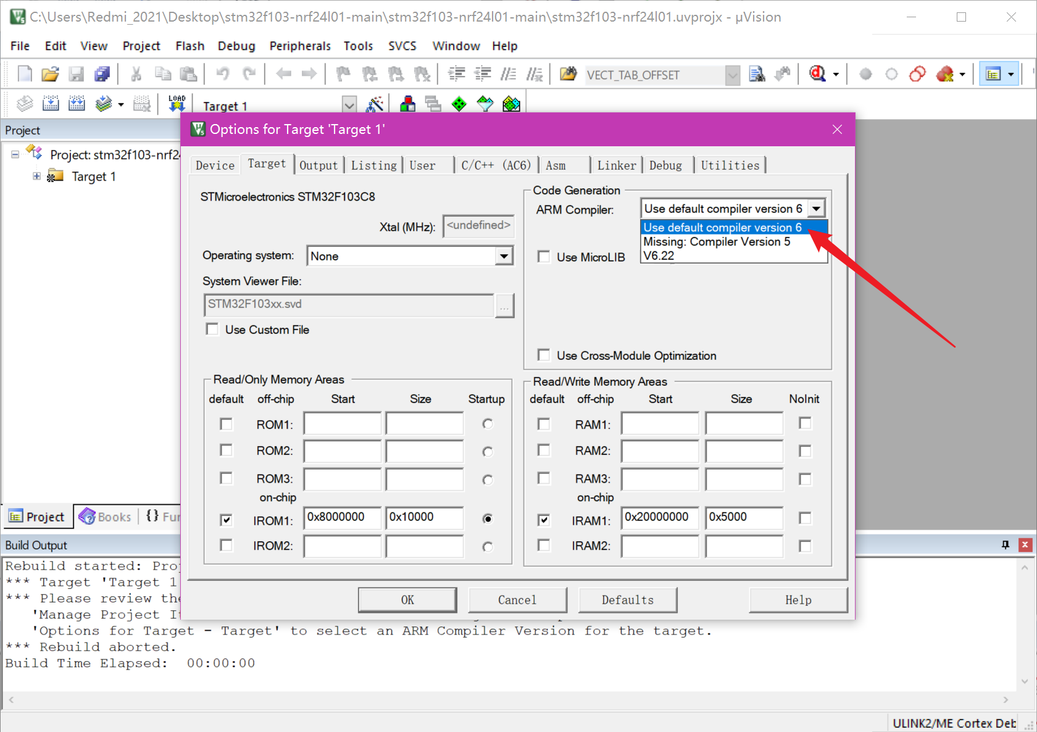Open the VECT_TAB_OFFSET find combo dropdown
1037x732 pixels.
point(732,75)
